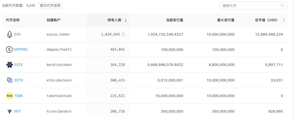Open the EOS token link
Viewport: 294px width, 117px height.
click(18, 34)
